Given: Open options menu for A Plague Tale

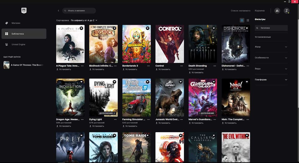Looking at the screenshot, I should click(x=82, y=66).
